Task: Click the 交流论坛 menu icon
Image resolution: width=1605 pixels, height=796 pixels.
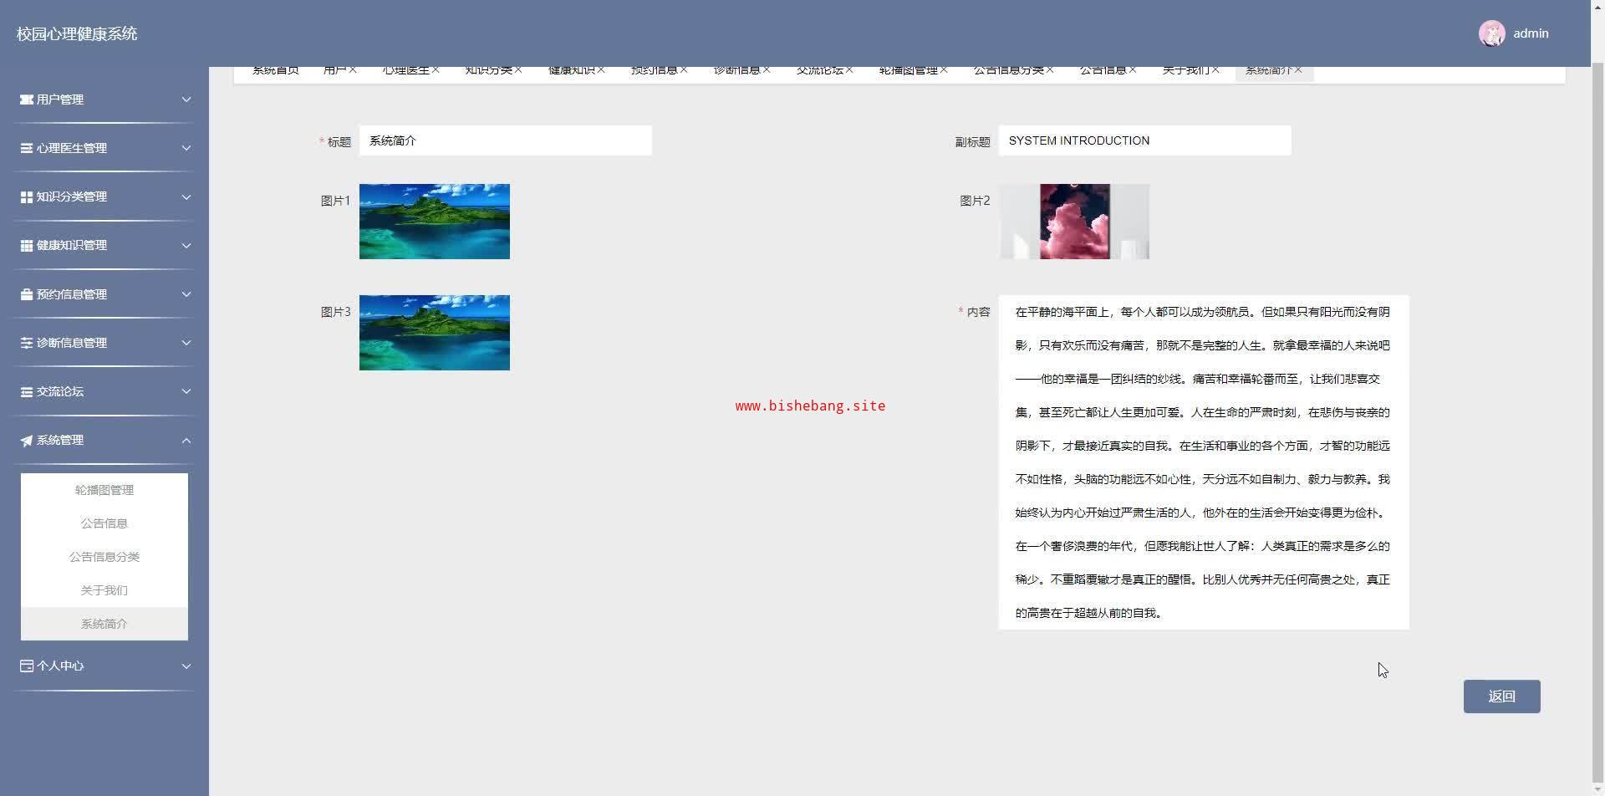Action: (x=27, y=391)
